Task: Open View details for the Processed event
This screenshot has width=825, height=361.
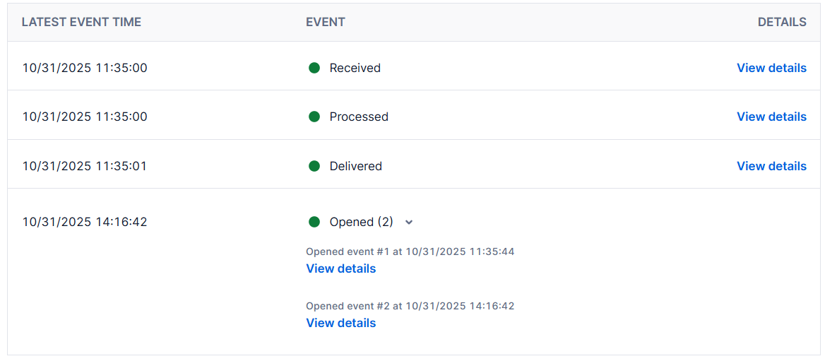Action: pos(771,117)
